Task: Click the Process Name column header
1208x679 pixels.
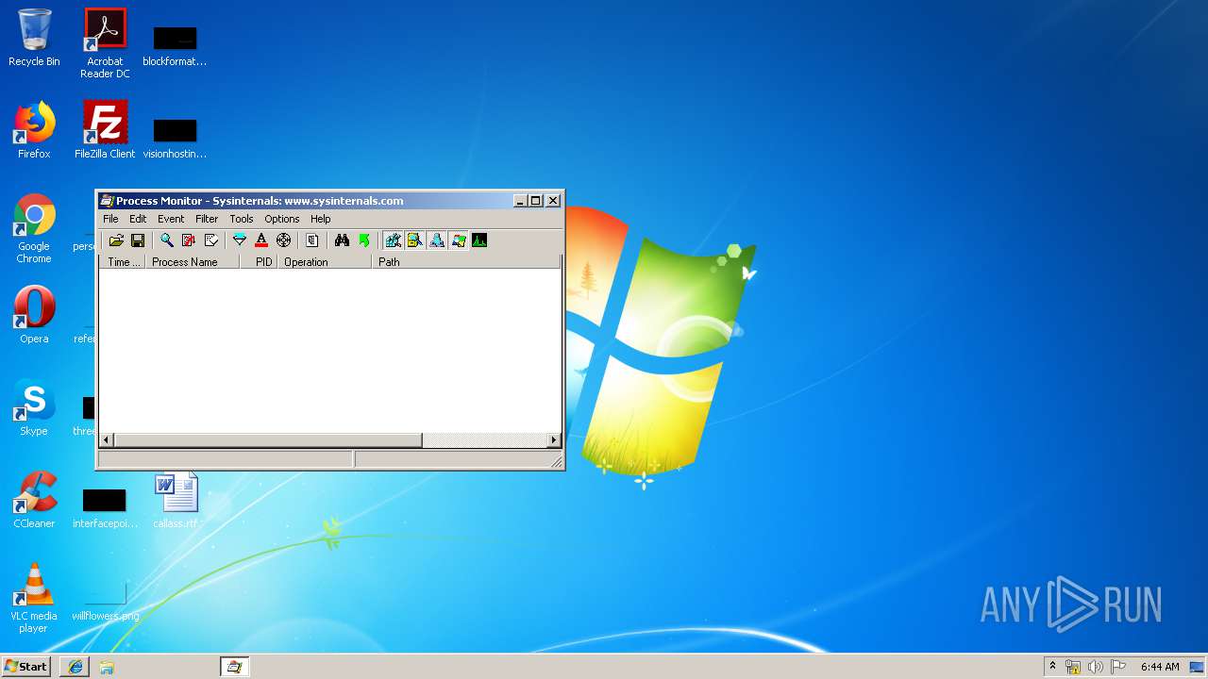Action: pyautogui.click(x=193, y=262)
